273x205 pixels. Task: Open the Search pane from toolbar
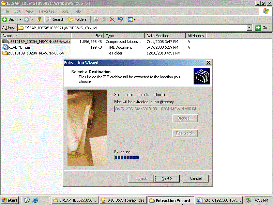(x=56, y=19)
